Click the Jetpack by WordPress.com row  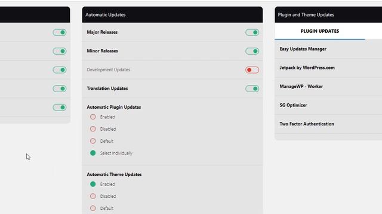(x=328, y=68)
